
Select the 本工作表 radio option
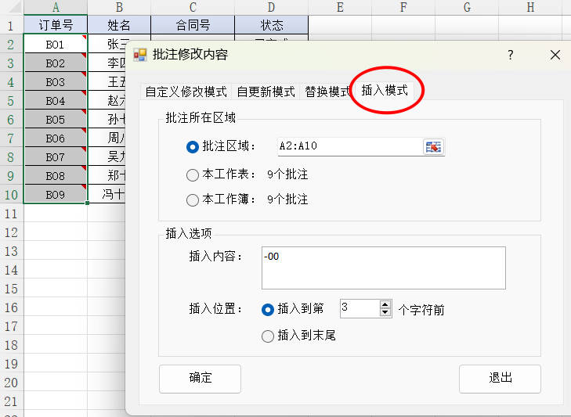(x=193, y=174)
